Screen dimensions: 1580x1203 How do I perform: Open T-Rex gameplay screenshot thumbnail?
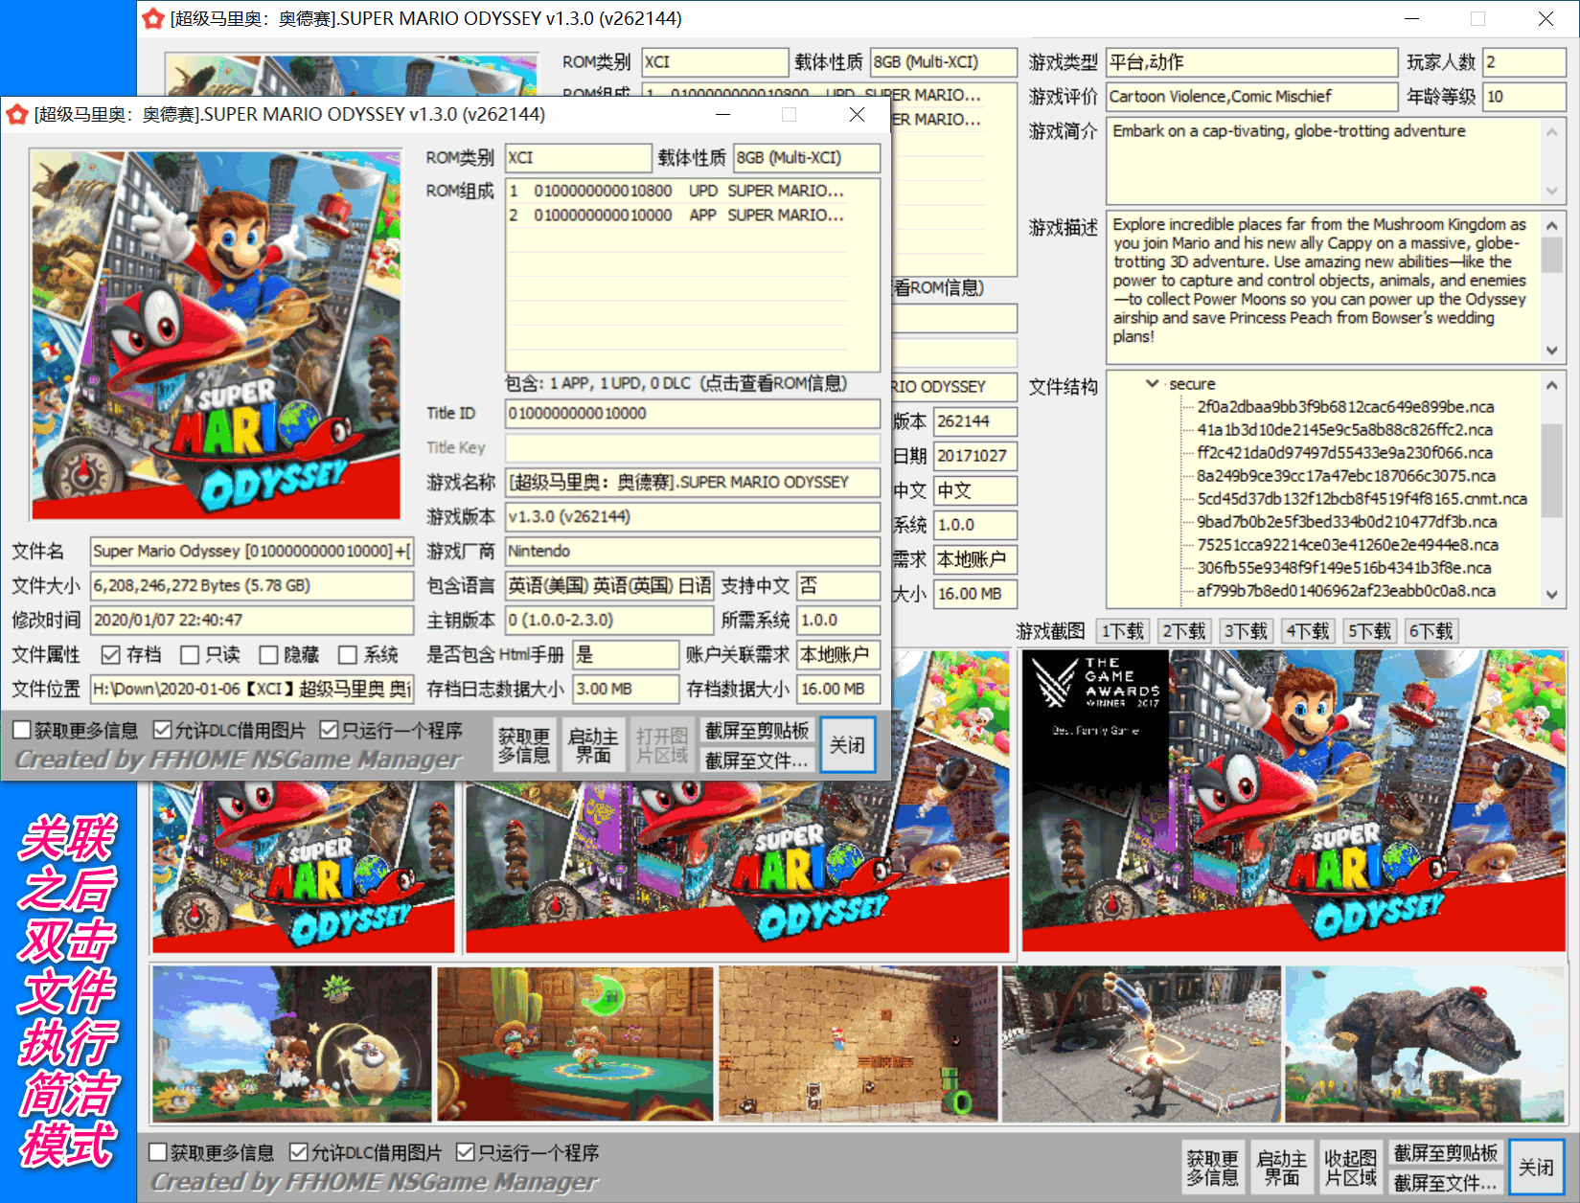[1426, 1044]
